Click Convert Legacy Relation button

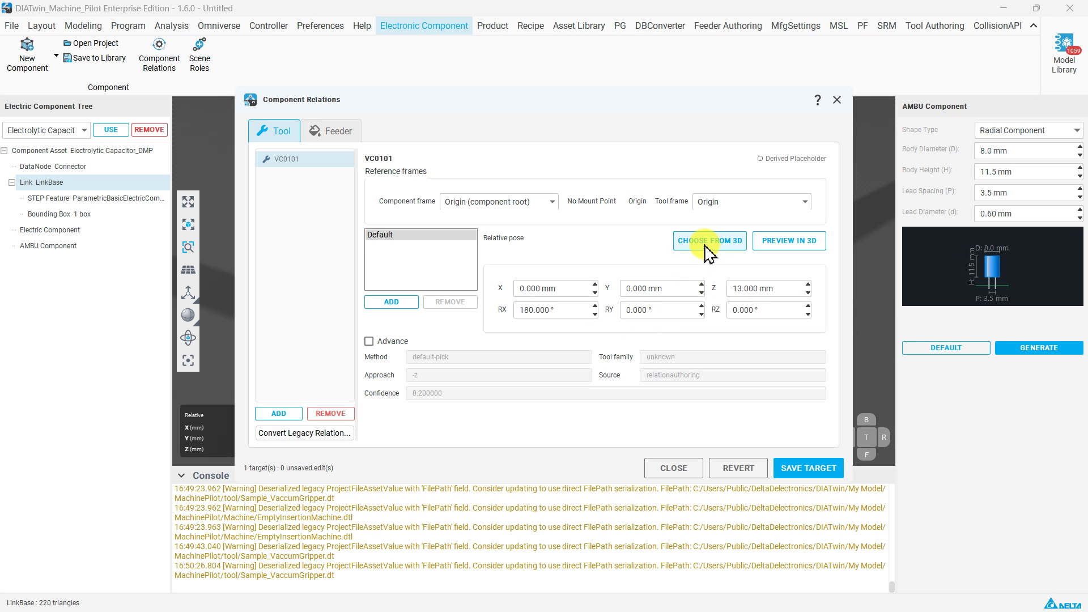pos(304,433)
